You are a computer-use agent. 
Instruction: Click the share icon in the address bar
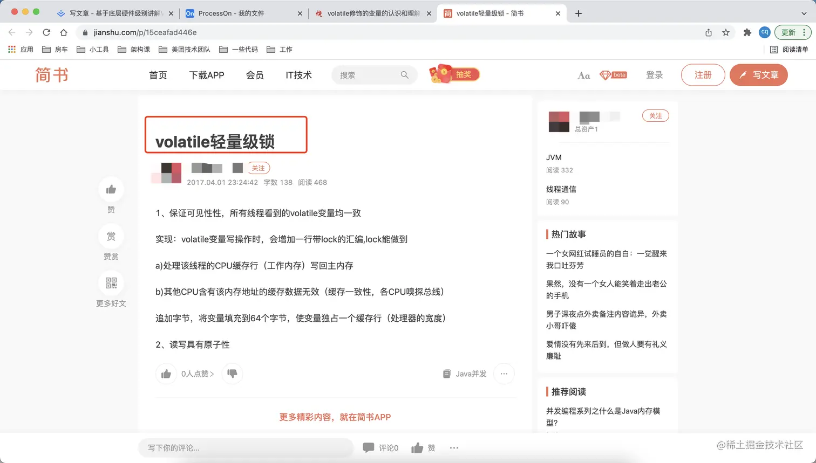click(x=708, y=32)
